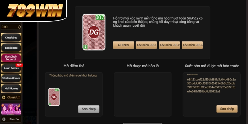Click the crown icon next to ClassicUI
This screenshot has width=248, height=124.
coord(4,97)
